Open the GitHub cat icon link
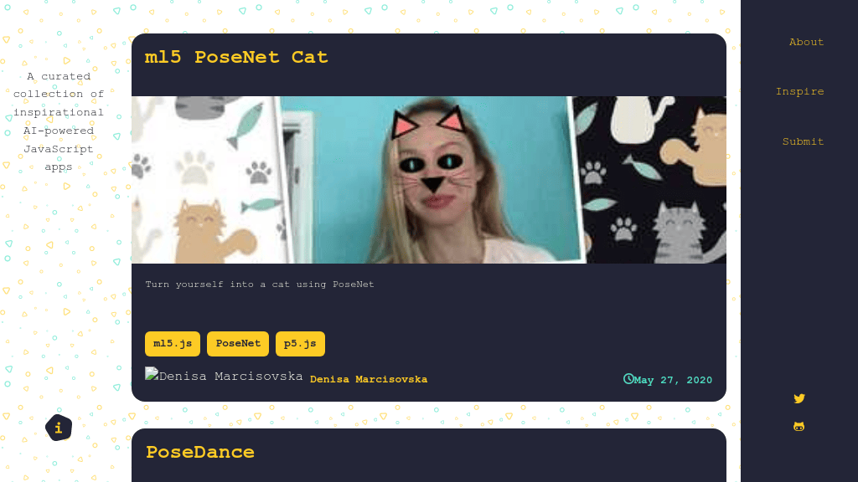 coord(799,426)
